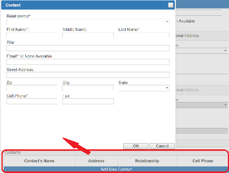Check the None Available email checkbox
Screen dimensions: 229x173
pyautogui.click(x=22, y=56)
